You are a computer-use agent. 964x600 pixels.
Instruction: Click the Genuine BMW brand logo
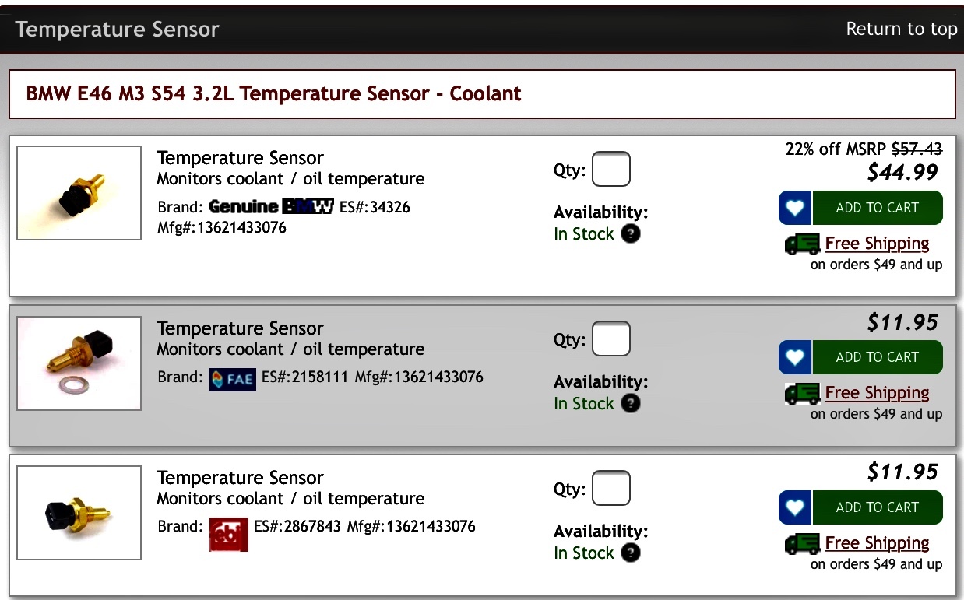tap(271, 206)
